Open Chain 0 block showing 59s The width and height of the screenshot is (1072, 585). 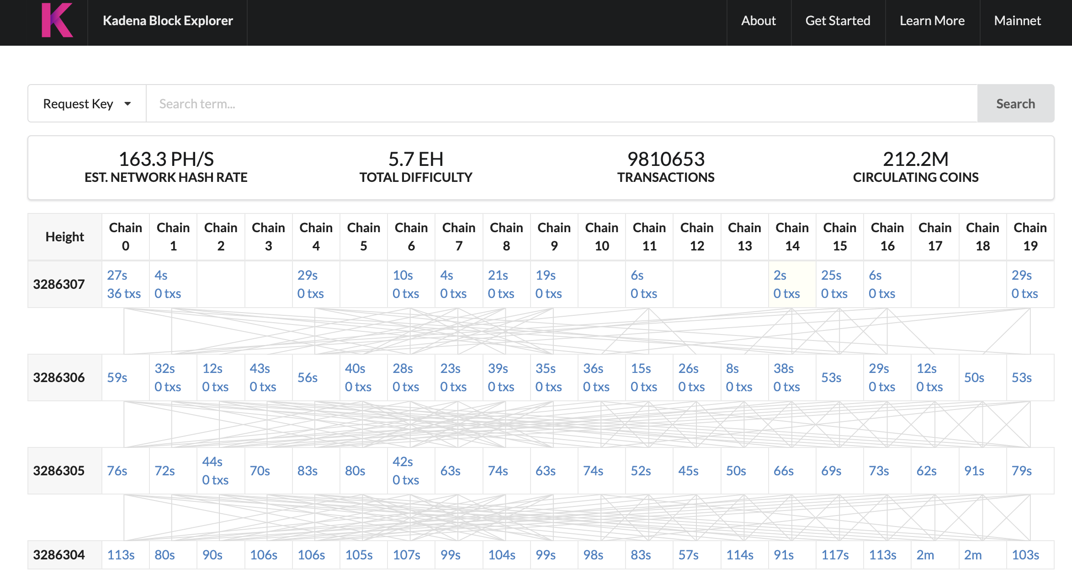[x=117, y=378]
